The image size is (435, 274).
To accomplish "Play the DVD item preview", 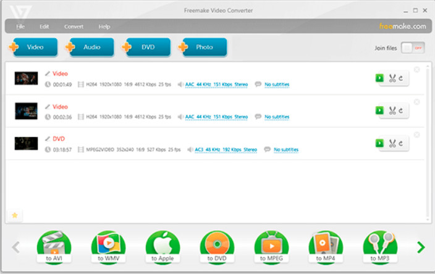I will [x=379, y=143].
